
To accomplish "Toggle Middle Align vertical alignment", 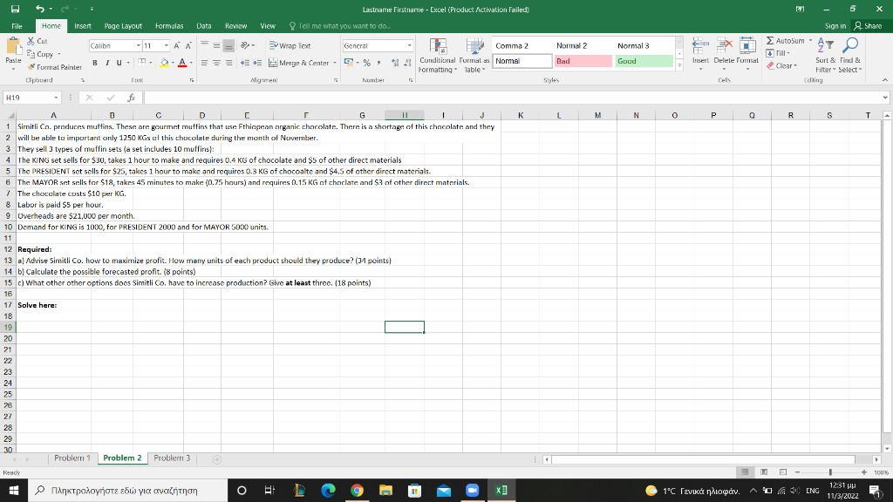I will click(x=216, y=45).
